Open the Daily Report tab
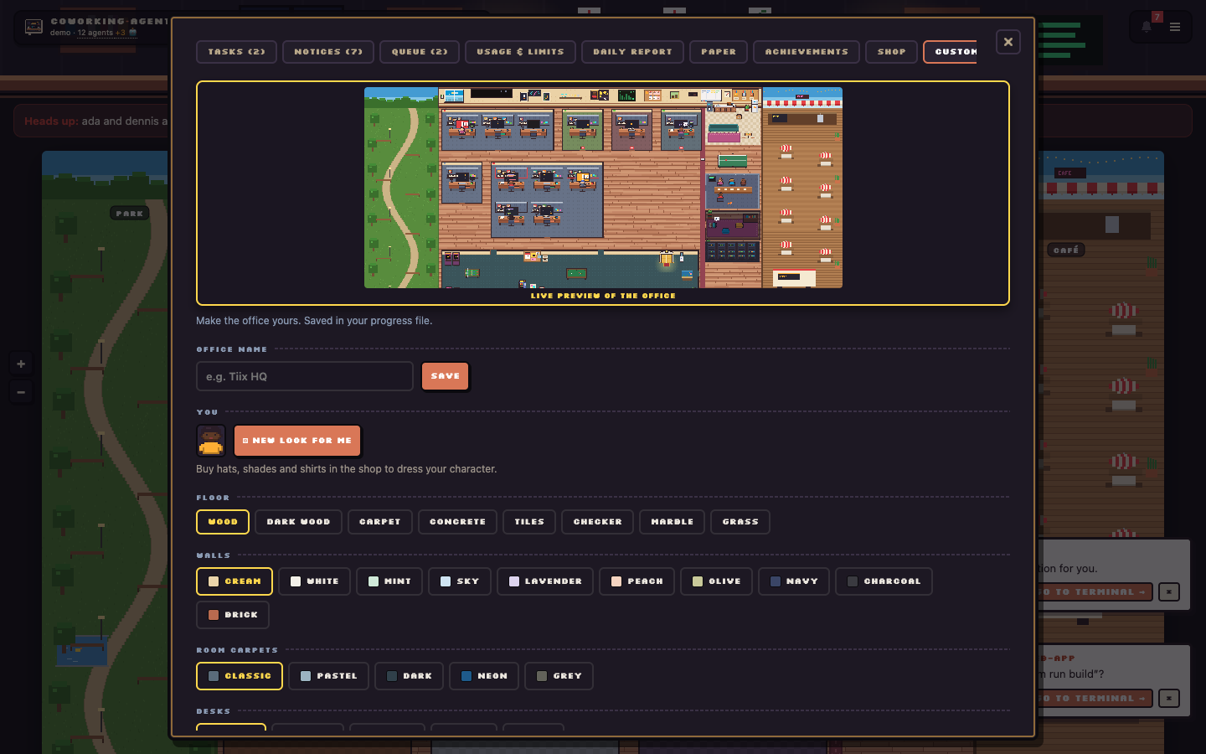Image resolution: width=1206 pixels, height=754 pixels. click(632, 52)
